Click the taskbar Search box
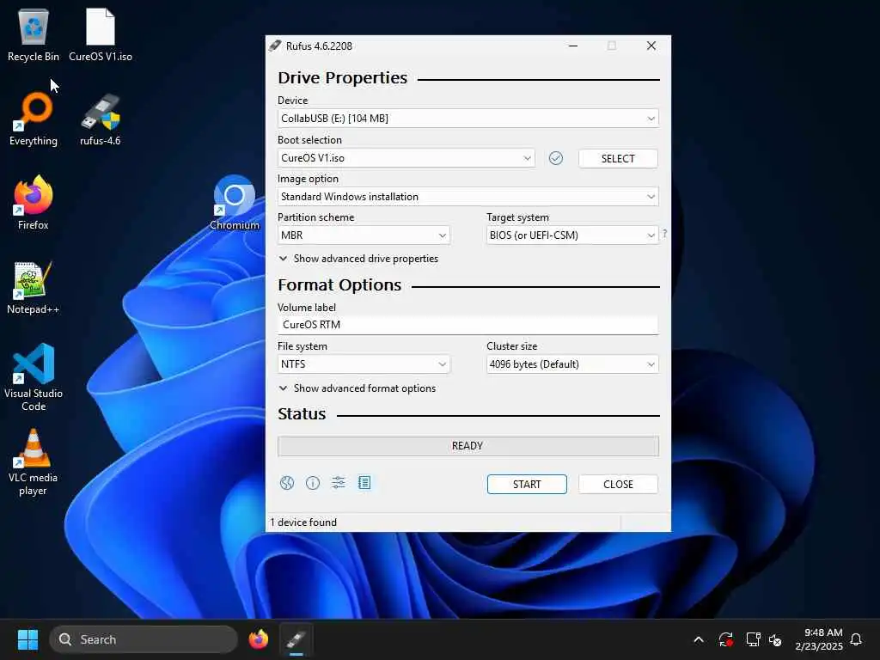This screenshot has height=660, width=880. (x=144, y=639)
